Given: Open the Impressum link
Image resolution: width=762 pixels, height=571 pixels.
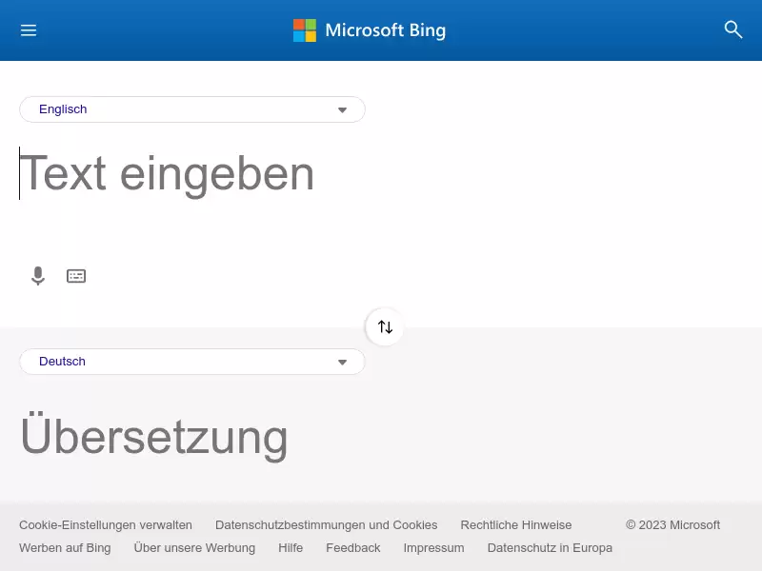Looking at the screenshot, I should pos(433,548).
